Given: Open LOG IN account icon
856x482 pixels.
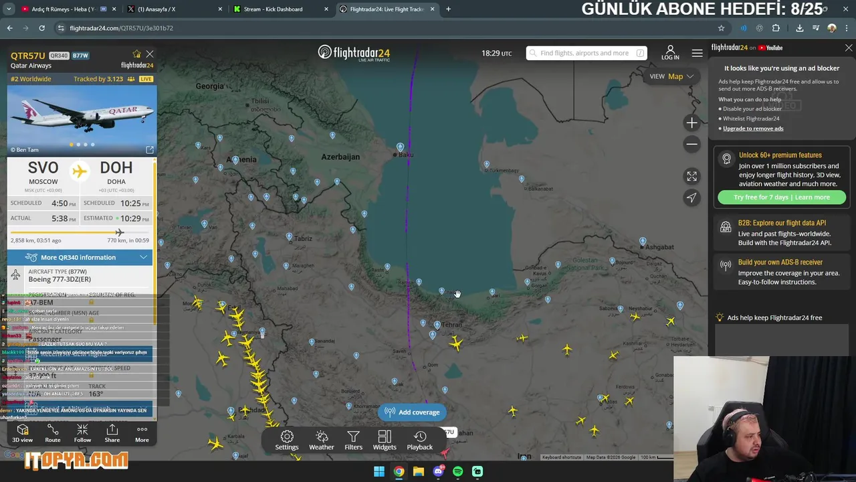Looking at the screenshot, I should [670, 53].
